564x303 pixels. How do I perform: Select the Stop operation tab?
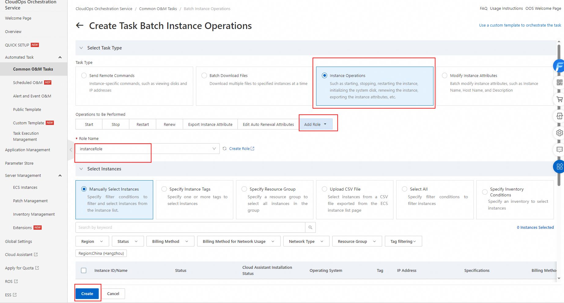click(116, 124)
